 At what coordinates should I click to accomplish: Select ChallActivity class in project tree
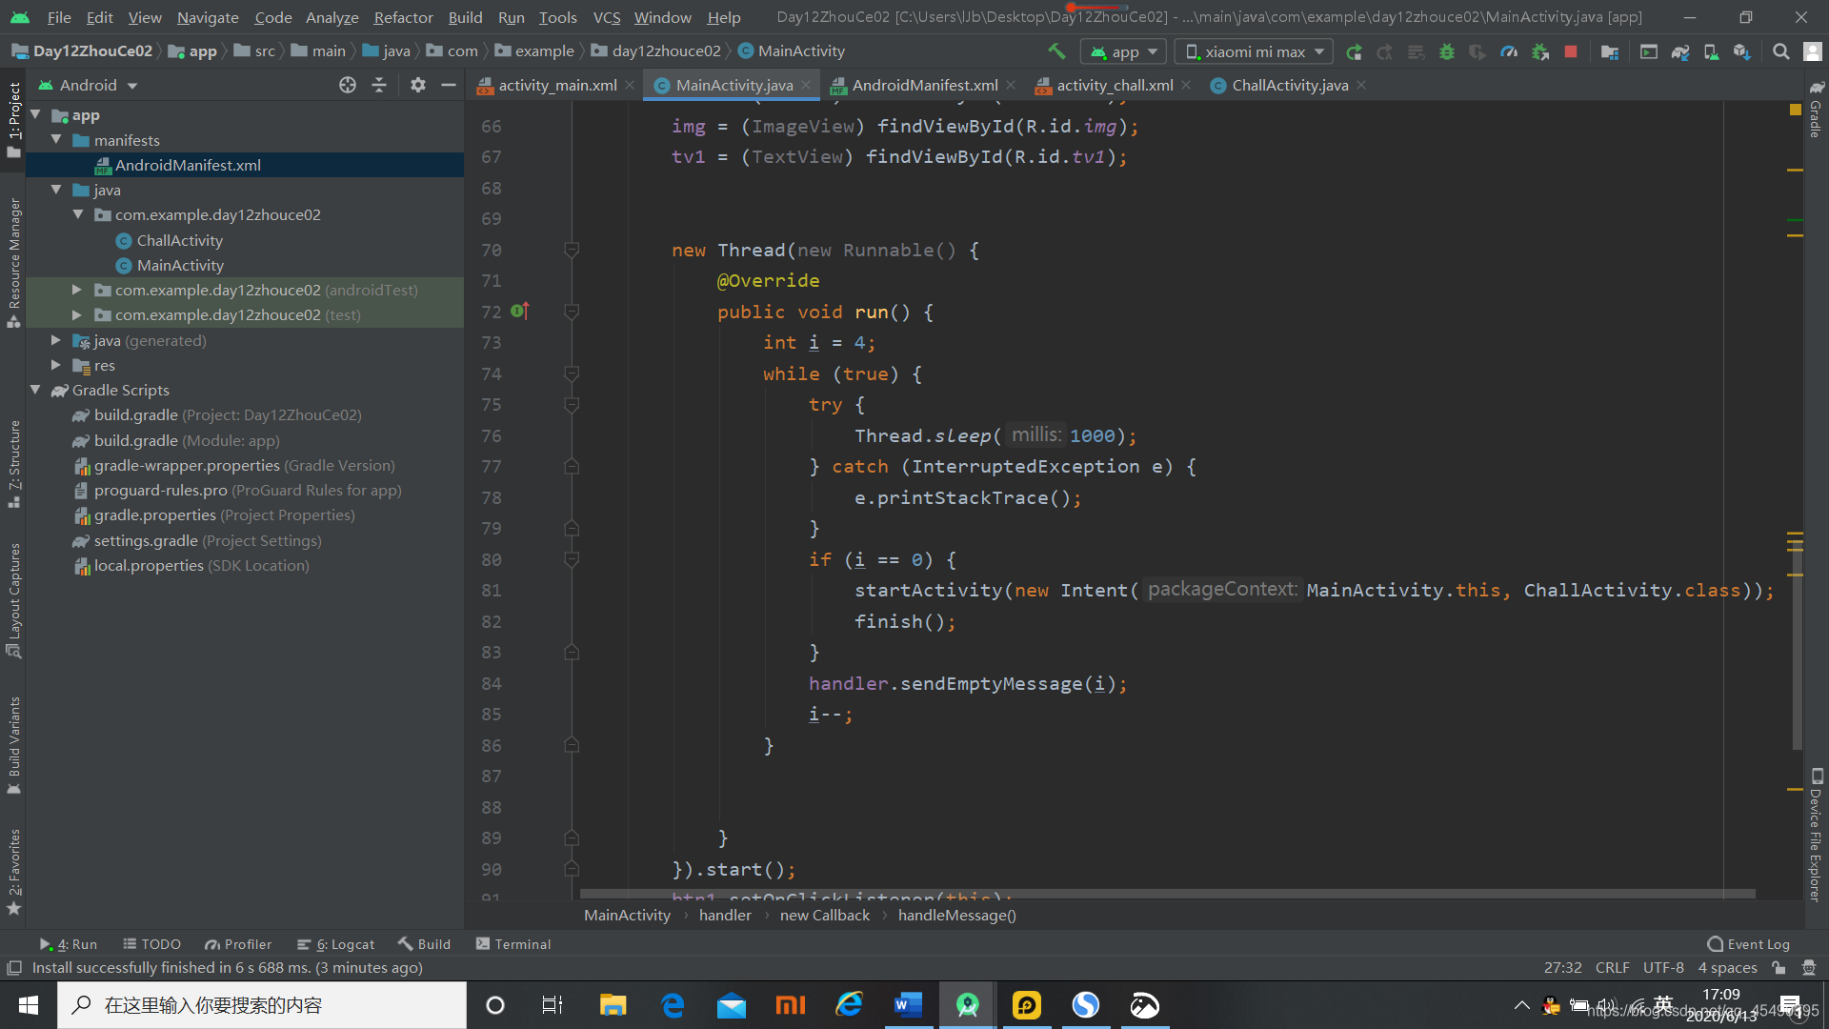(179, 240)
